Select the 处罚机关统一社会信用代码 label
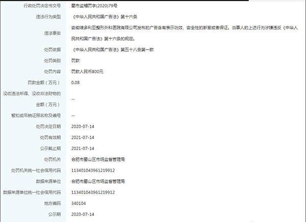Viewport: 306px width, 222px height. click(36, 170)
